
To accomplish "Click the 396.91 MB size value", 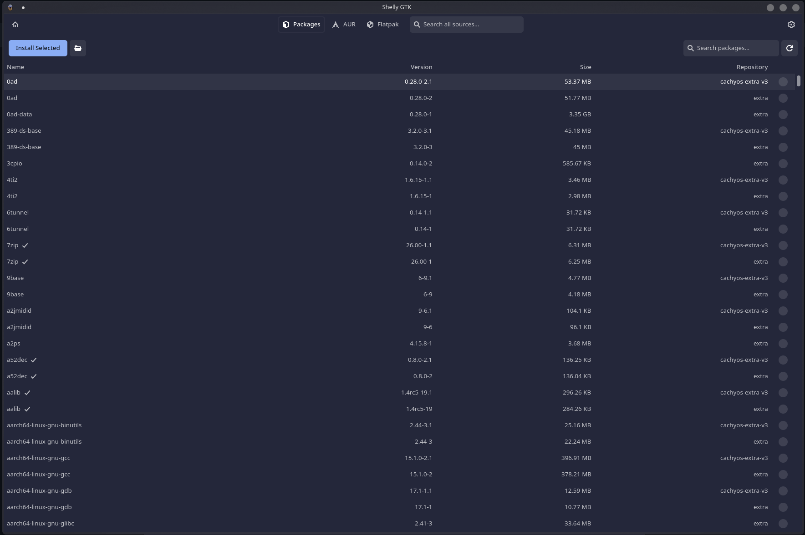I will 576,458.
